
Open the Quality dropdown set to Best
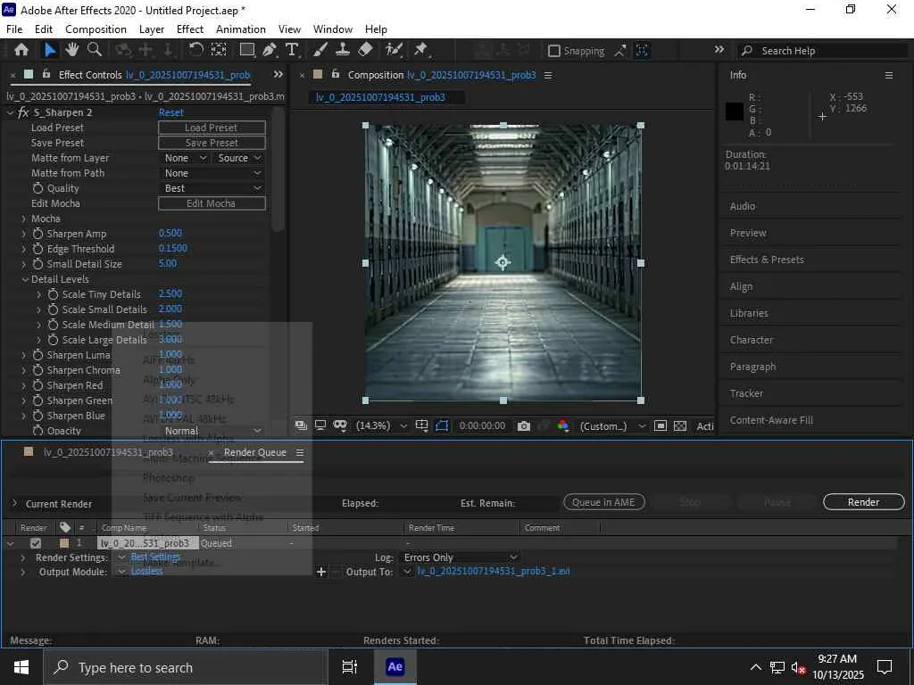tap(212, 188)
